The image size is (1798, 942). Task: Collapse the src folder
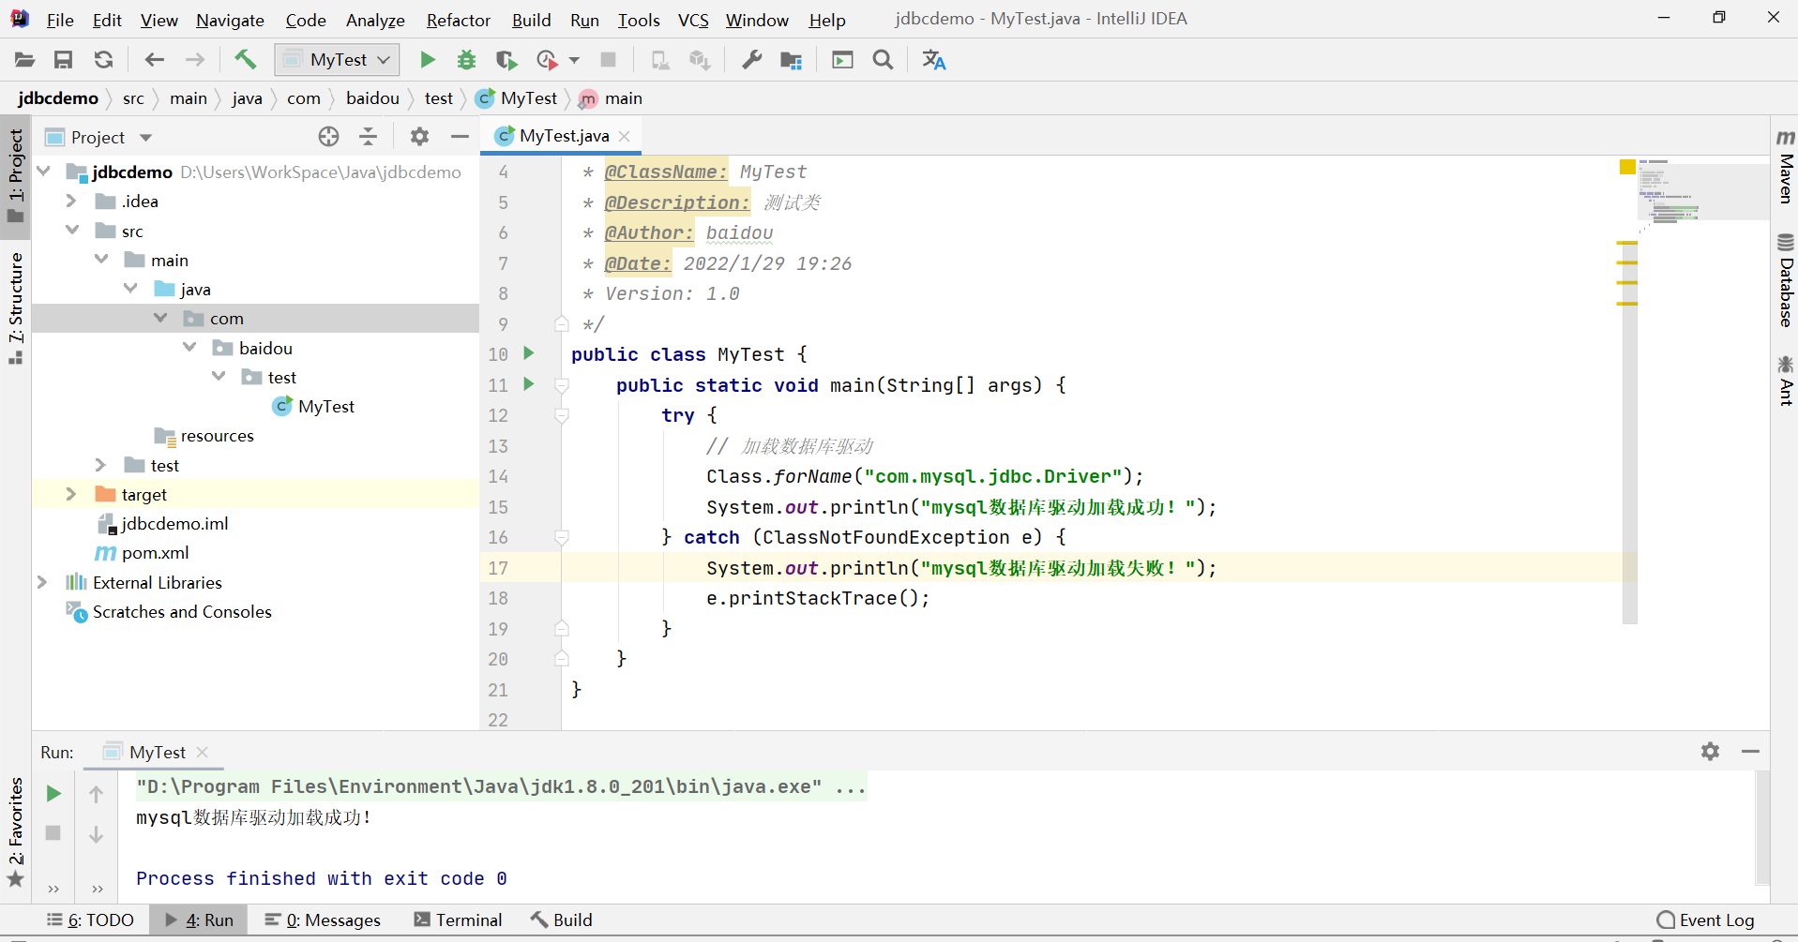point(72,230)
